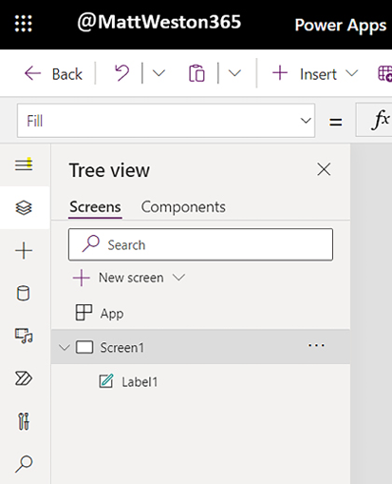Close the Tree view panel
This screenshot has height=484, width=392.
324,169
